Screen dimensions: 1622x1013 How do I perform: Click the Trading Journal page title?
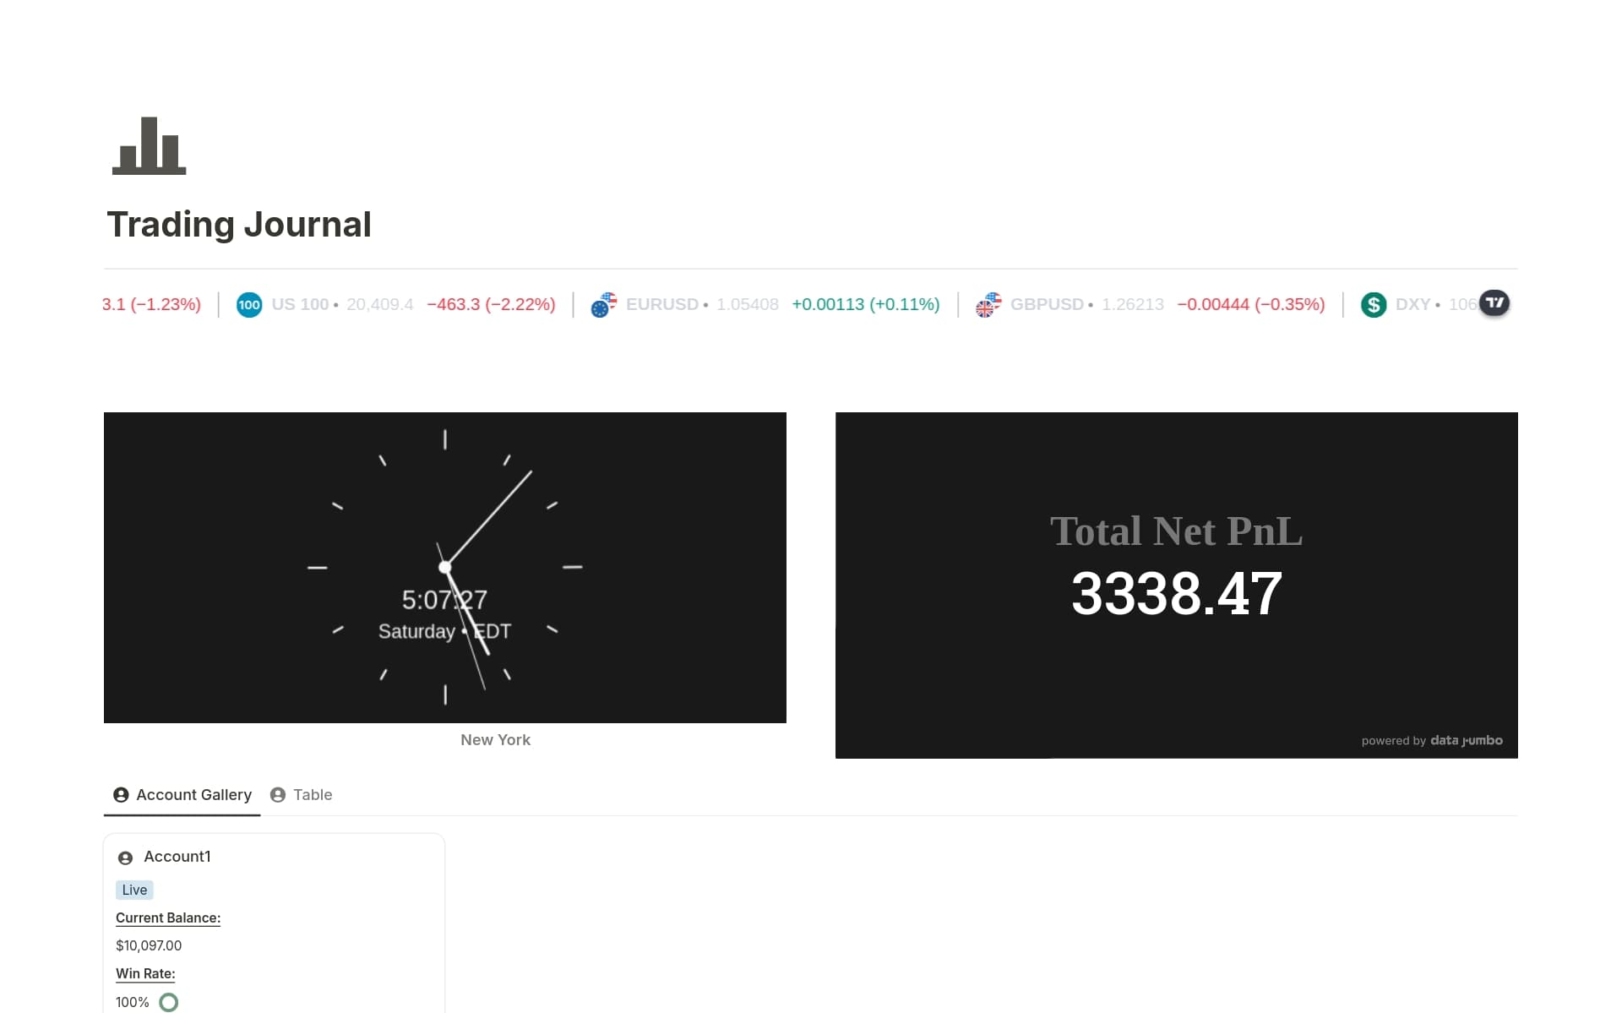(x=239, y=224)
